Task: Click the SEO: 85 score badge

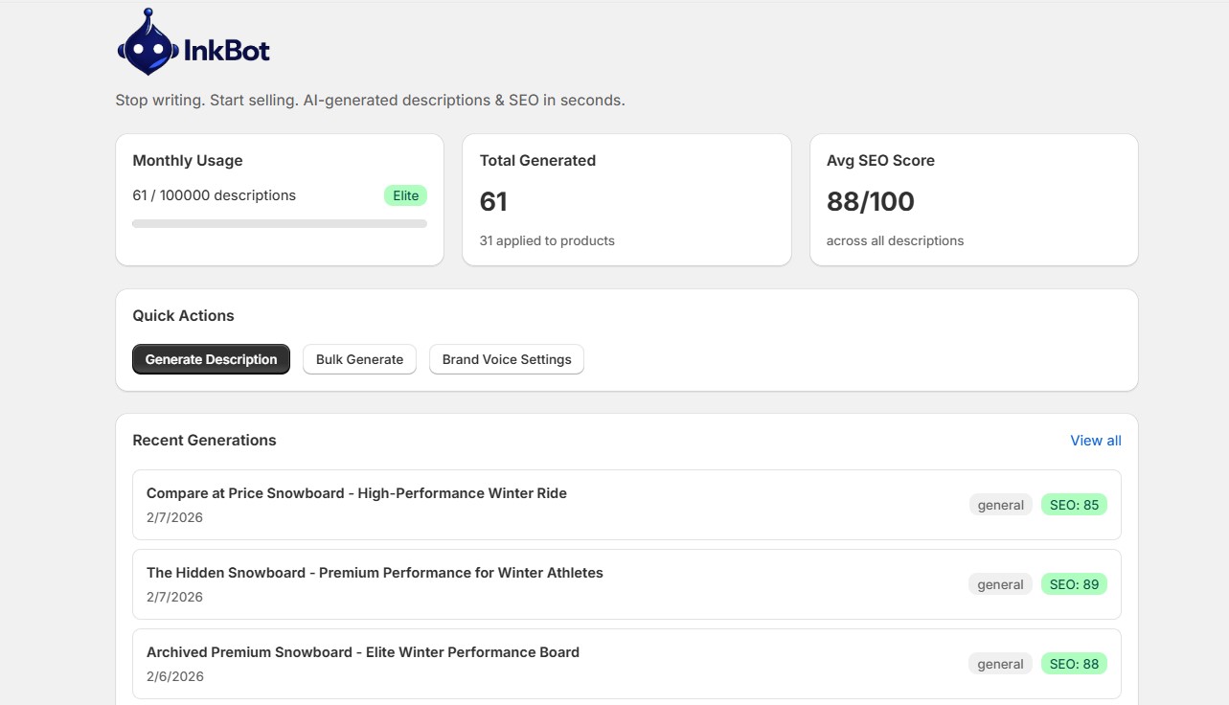Action: 1074,504
